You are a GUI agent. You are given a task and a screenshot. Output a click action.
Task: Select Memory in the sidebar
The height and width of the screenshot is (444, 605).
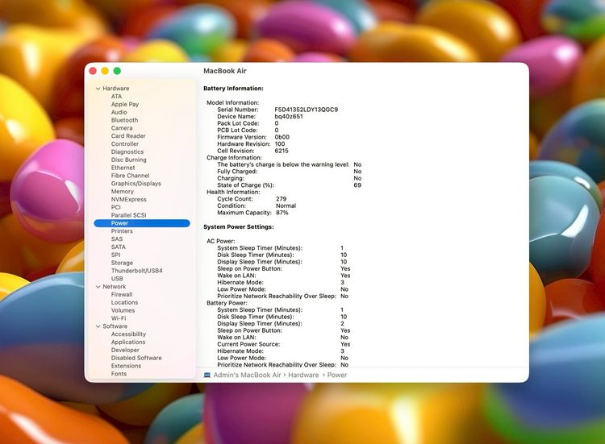(123, 192)
